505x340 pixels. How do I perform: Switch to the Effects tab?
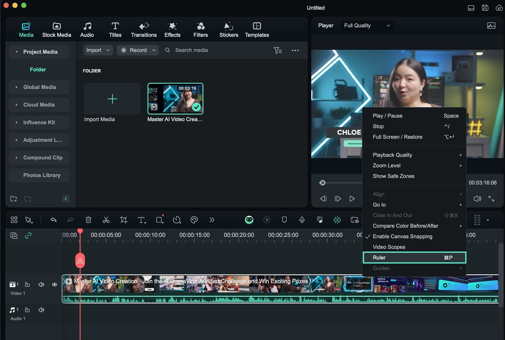coord(172,30)
